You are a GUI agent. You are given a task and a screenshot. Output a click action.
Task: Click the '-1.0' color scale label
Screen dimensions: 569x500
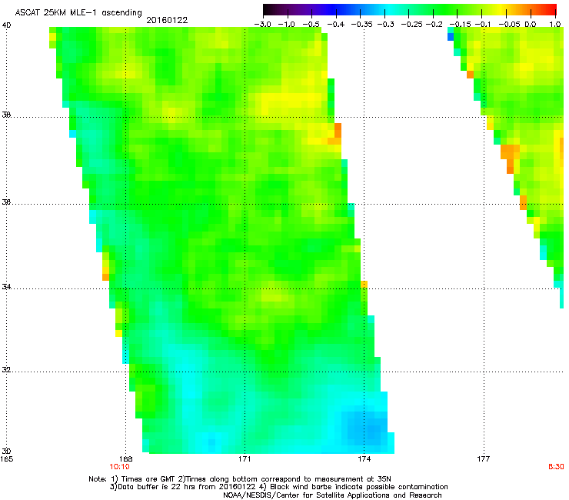287,25
